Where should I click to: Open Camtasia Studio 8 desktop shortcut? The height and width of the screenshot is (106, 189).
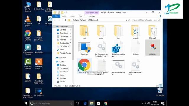[x=28, y=64]
